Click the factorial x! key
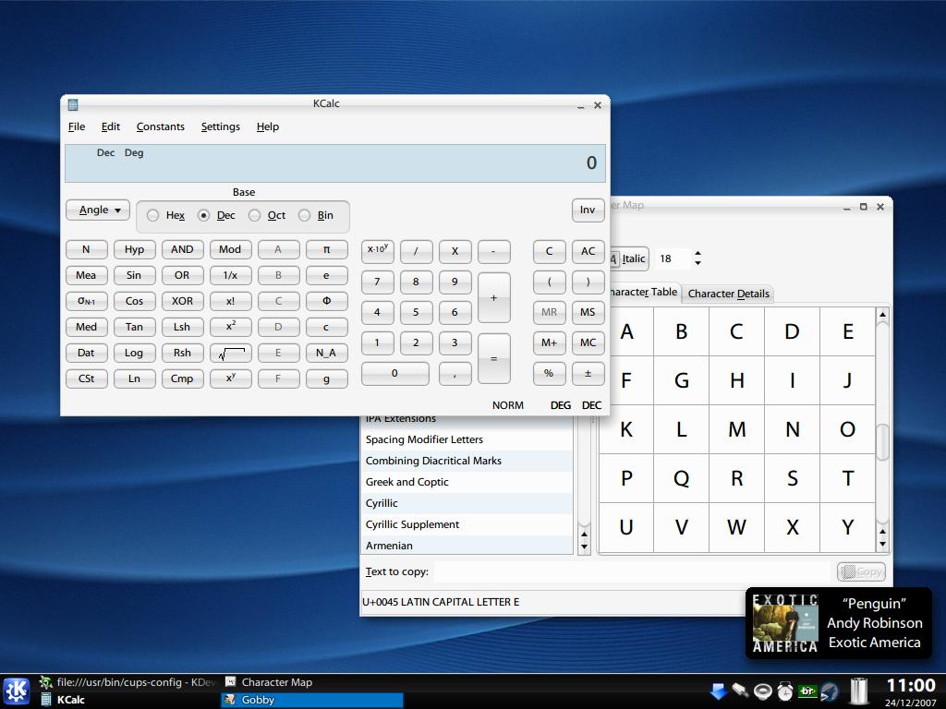This screenshot has height=709, width=946. point(230,301)
